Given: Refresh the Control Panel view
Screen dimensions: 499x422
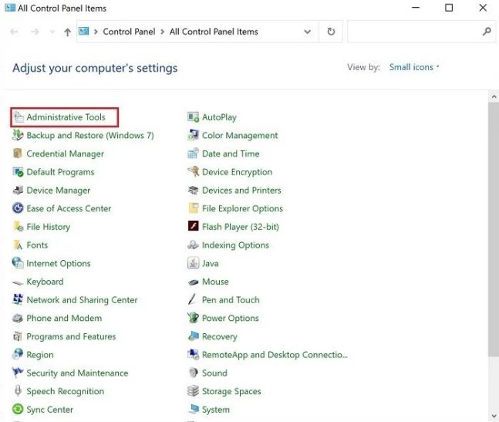Looking at the screenshot, I should pyautogui.click(x=331, y=32).
